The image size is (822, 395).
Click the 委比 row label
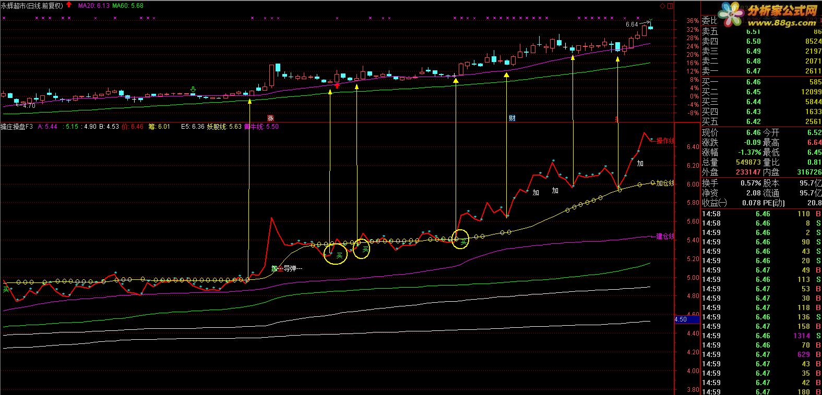pyautogui.click(x=710, y=21)
